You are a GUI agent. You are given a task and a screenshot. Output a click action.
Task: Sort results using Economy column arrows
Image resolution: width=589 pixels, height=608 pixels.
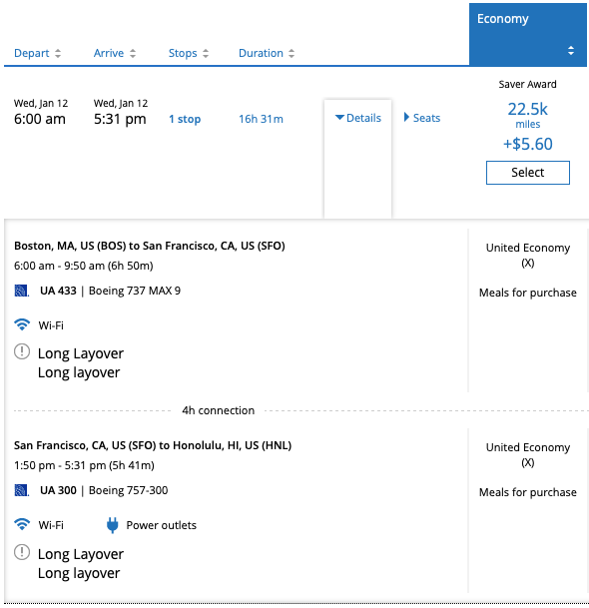[571, 50]
